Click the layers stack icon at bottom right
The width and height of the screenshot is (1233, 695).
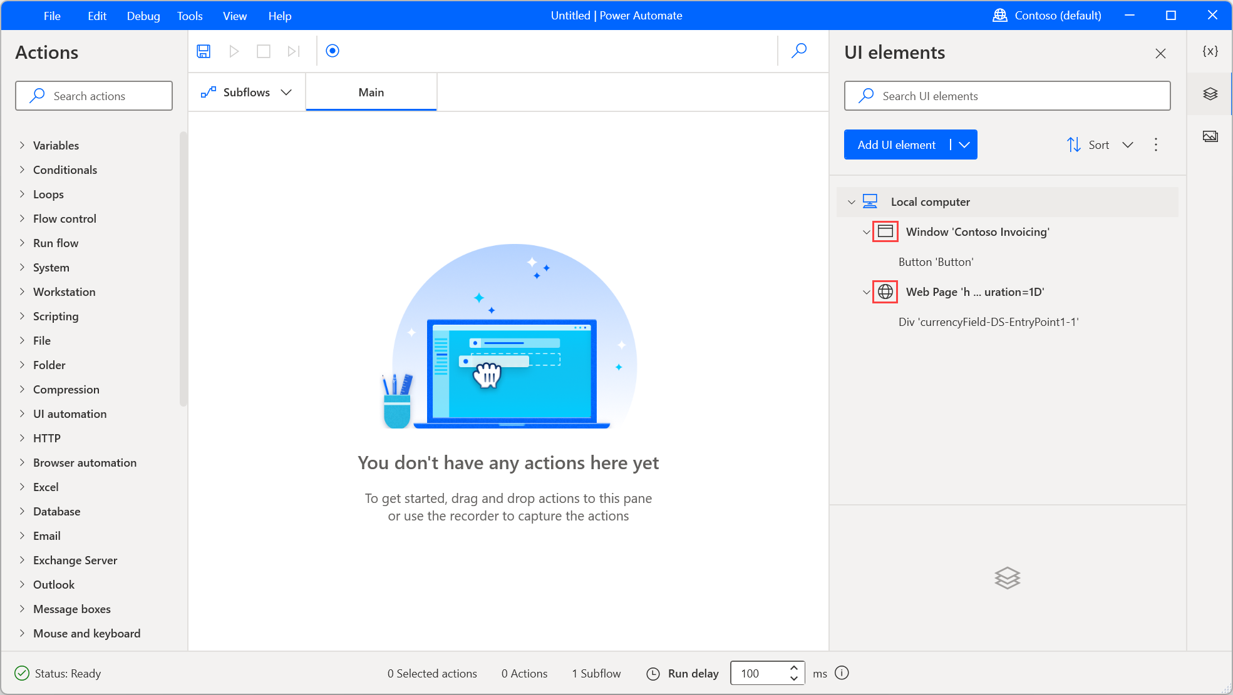1008,578
